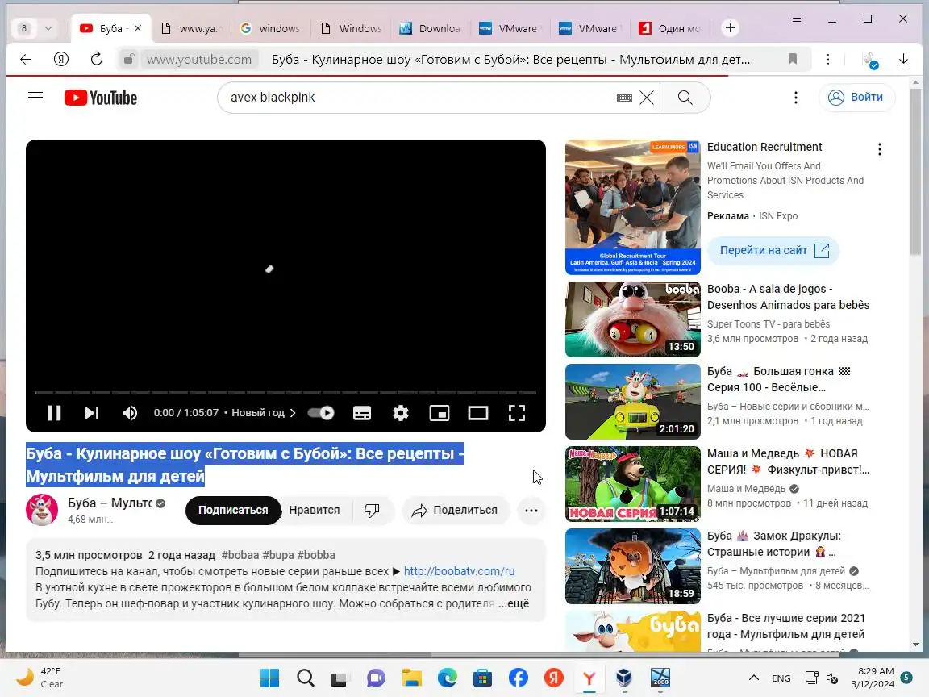Image resolution: width=929 pixels, height=697 pixels.
Task: Click the Войти sign-in button
Action: pos(856,97)
